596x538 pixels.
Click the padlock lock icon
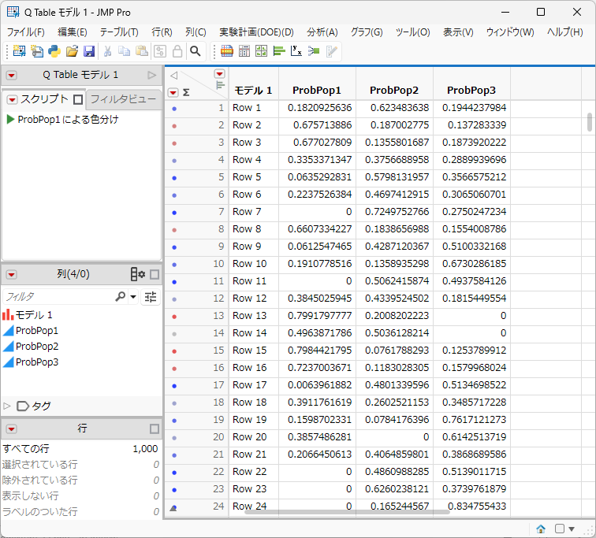177,51
